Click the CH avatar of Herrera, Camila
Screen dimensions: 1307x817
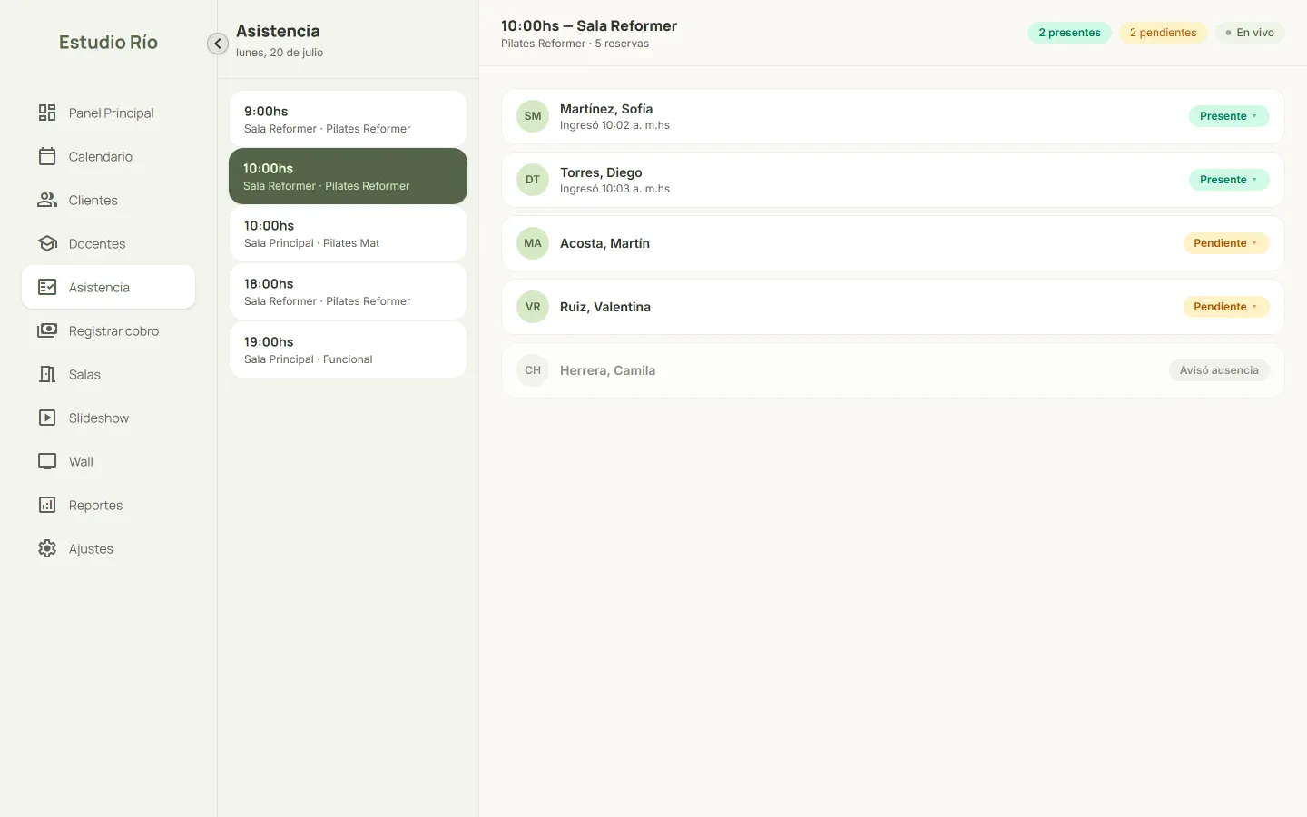point(533,370)
